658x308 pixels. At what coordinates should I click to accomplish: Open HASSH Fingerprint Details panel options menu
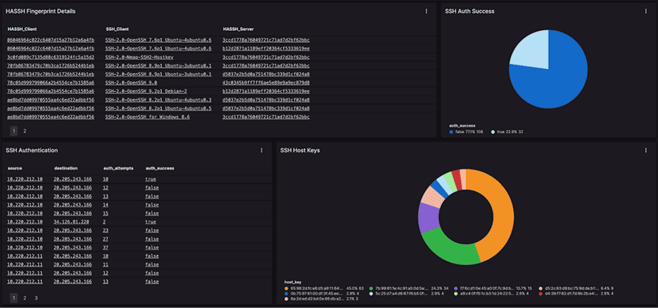pyautogui.click(x=426, y=11)
